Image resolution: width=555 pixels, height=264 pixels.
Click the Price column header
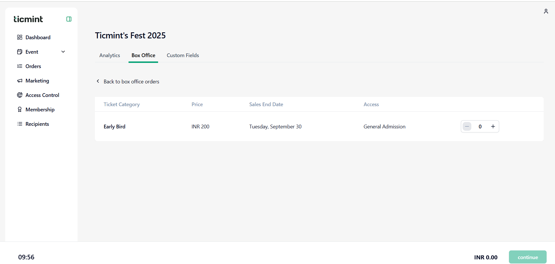point(197,104)
